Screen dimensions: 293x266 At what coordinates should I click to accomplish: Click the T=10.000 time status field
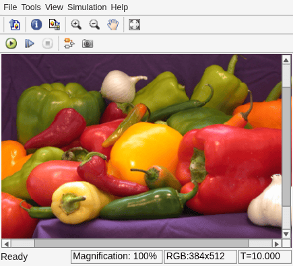[x=265, y=257]
